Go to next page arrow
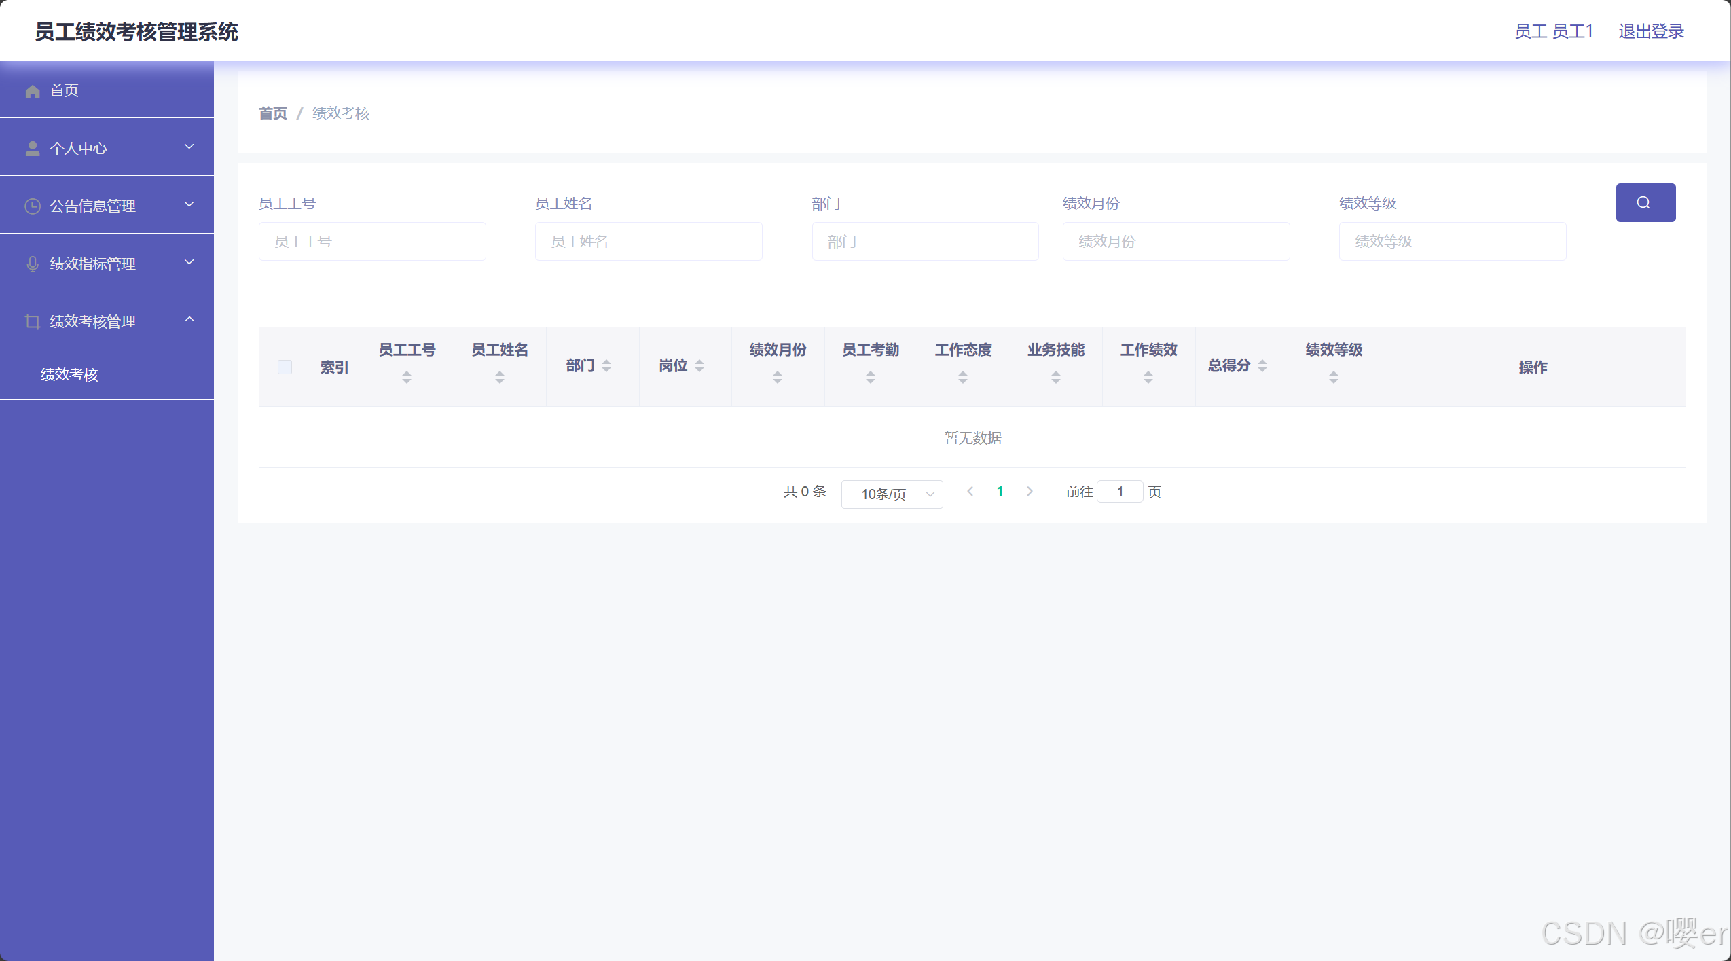The image size is (1731, 961). 1030,492
